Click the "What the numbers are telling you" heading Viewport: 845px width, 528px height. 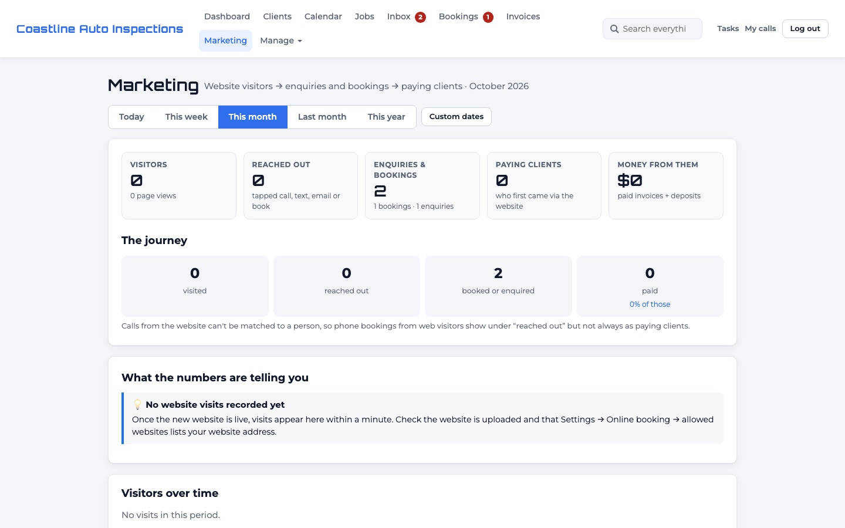[215, 378]
